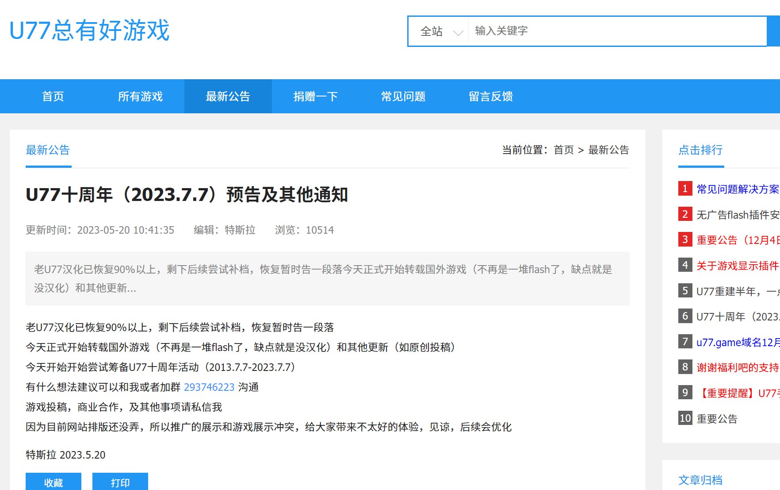The height and width of the screenshot is (490, 780).
Task: Click the gray rank badge number 9
Action: pos(685,393)
